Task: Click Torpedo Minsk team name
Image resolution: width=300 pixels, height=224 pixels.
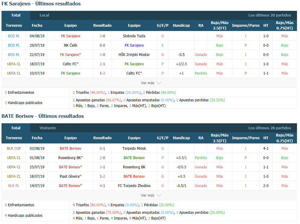Action: point(134,149)
